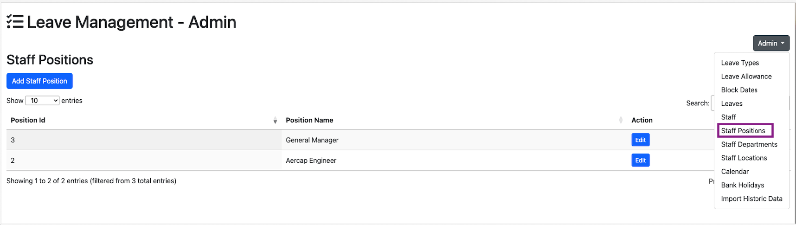The width and height of the screenshot is (796, 225).
Task: Expand the show entries count selector
Action: [42, 101]
